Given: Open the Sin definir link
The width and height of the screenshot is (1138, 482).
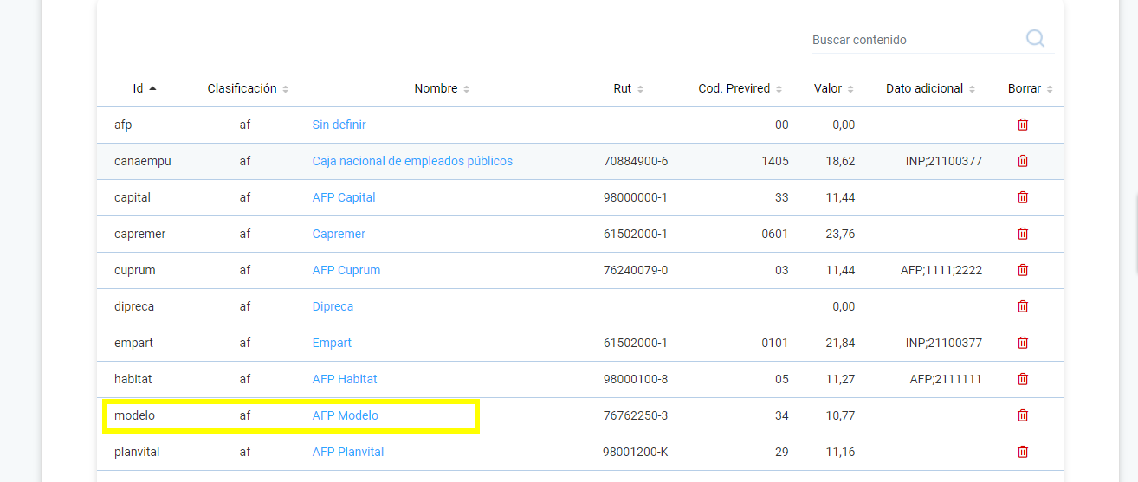Looking at the screenshot, I should (x=339, y=125).
